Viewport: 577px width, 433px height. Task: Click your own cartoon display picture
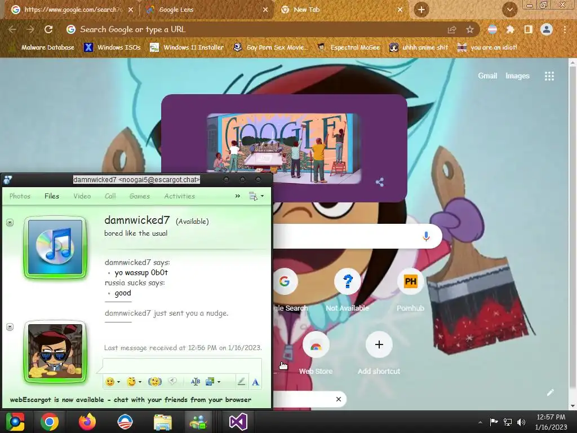click(55, 351)
